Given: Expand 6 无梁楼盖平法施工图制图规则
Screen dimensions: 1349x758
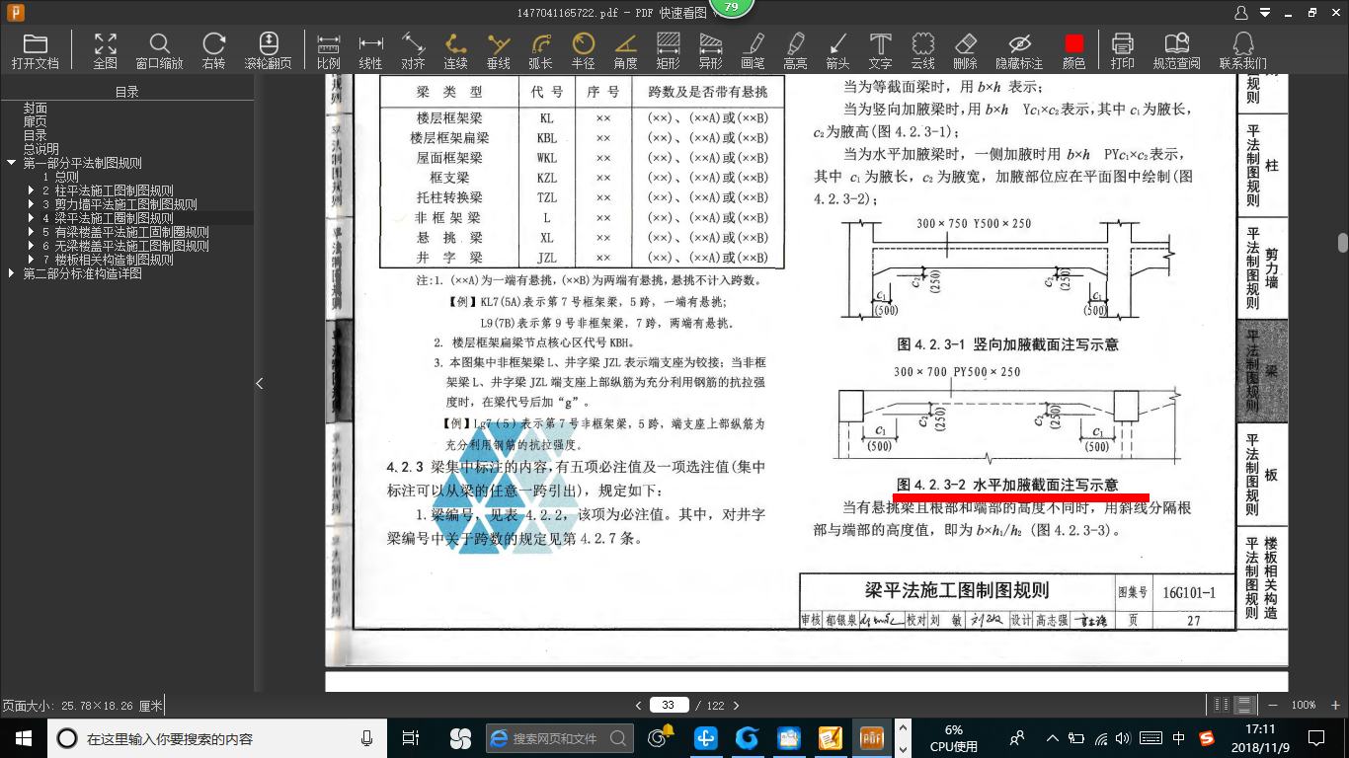Looking at the screenshot, I should (x=31, y=246).
